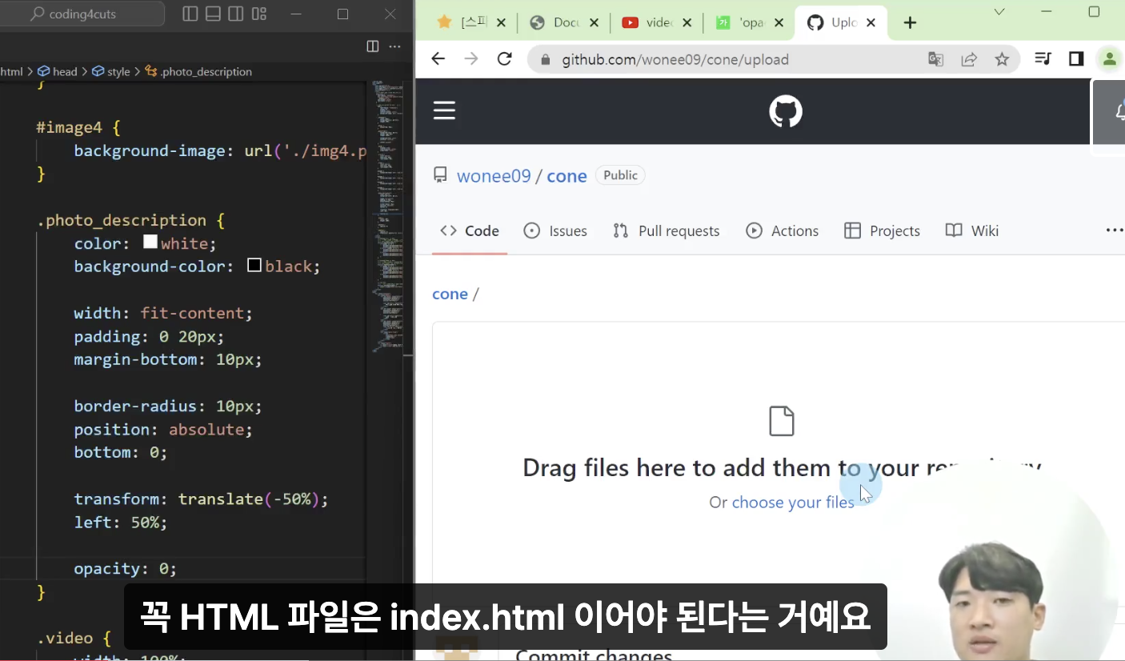Open the GitHub hamburger menu

pos(444,110)
